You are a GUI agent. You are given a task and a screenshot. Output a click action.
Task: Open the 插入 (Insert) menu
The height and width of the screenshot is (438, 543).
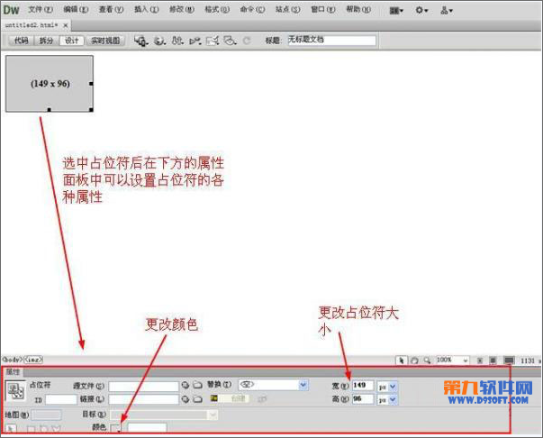(146, 10)
